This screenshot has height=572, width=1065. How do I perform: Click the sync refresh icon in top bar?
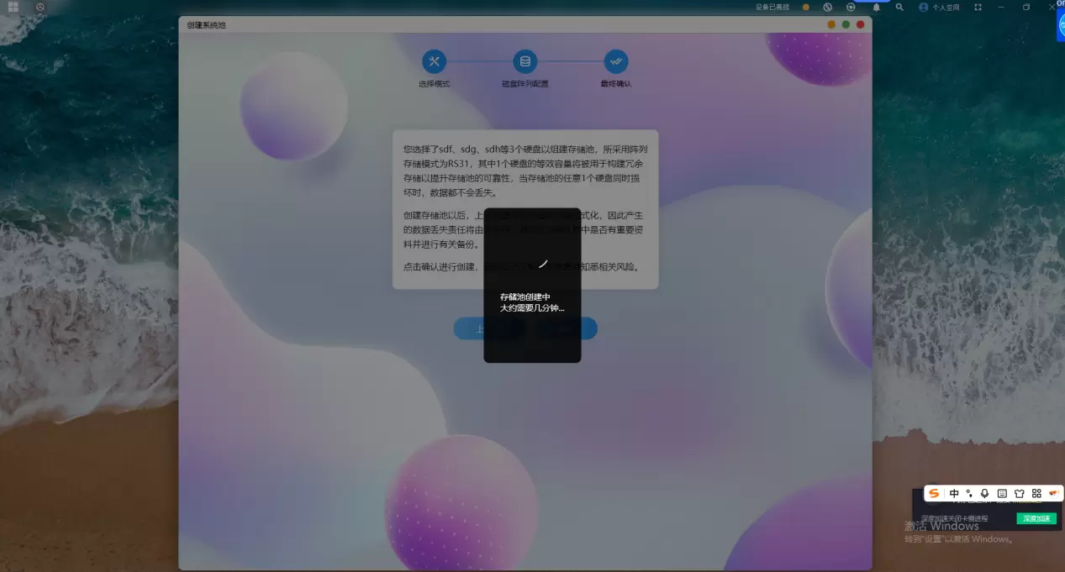pyautogui.click(x=851, y=7)
